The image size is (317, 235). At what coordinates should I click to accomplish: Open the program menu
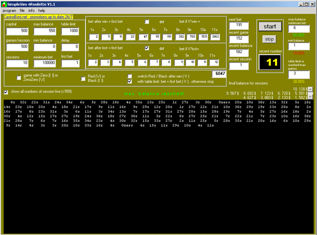coord(9,11)
